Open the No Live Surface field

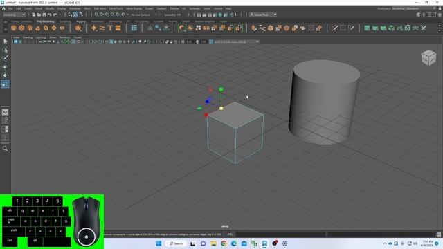click(x=141, y=15)
